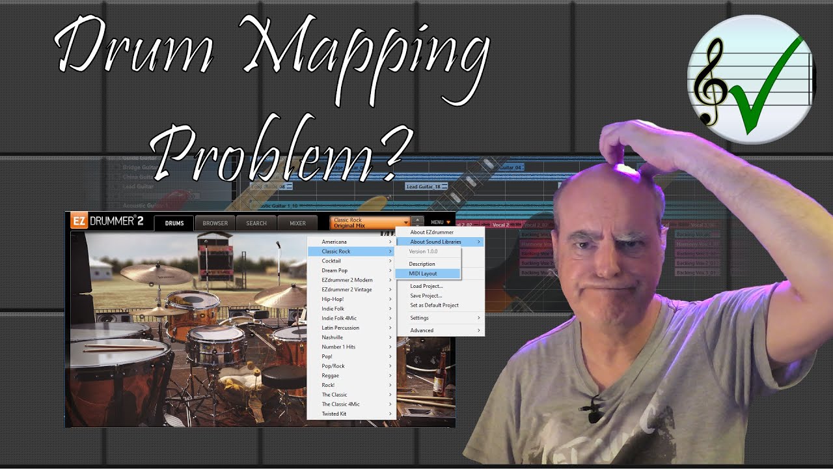Image resolution: width=833 pixels, height=469 pixels.
Task: Select Twisted Kit library
Action: click(x=351, y=414)
